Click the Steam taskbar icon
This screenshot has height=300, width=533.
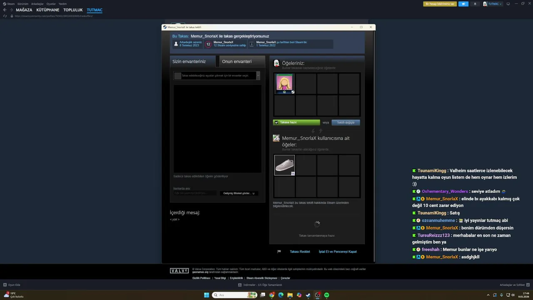click(308, 295)
